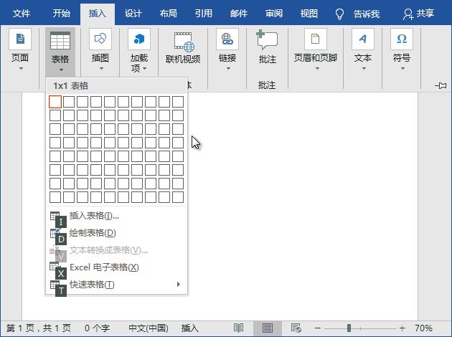Expand the 页面 dropdown arrow
This screenshot has height=337, width=452.
tap(21, 69)
